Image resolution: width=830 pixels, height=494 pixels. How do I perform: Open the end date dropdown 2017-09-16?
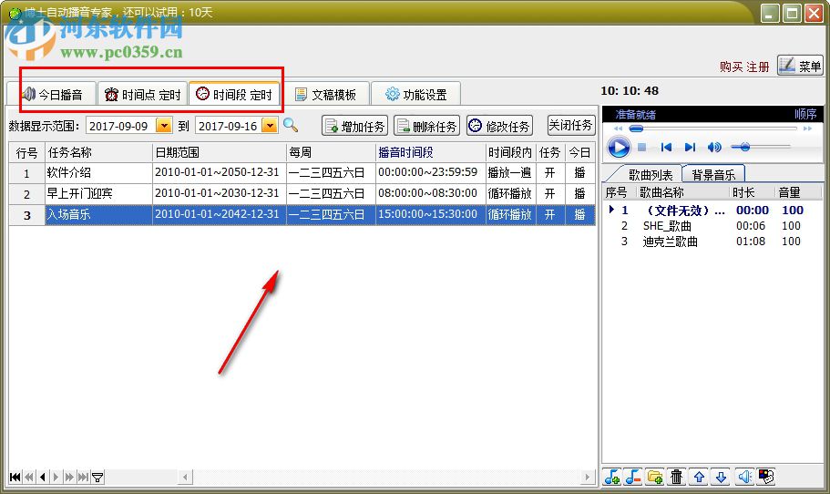(270, 126)
